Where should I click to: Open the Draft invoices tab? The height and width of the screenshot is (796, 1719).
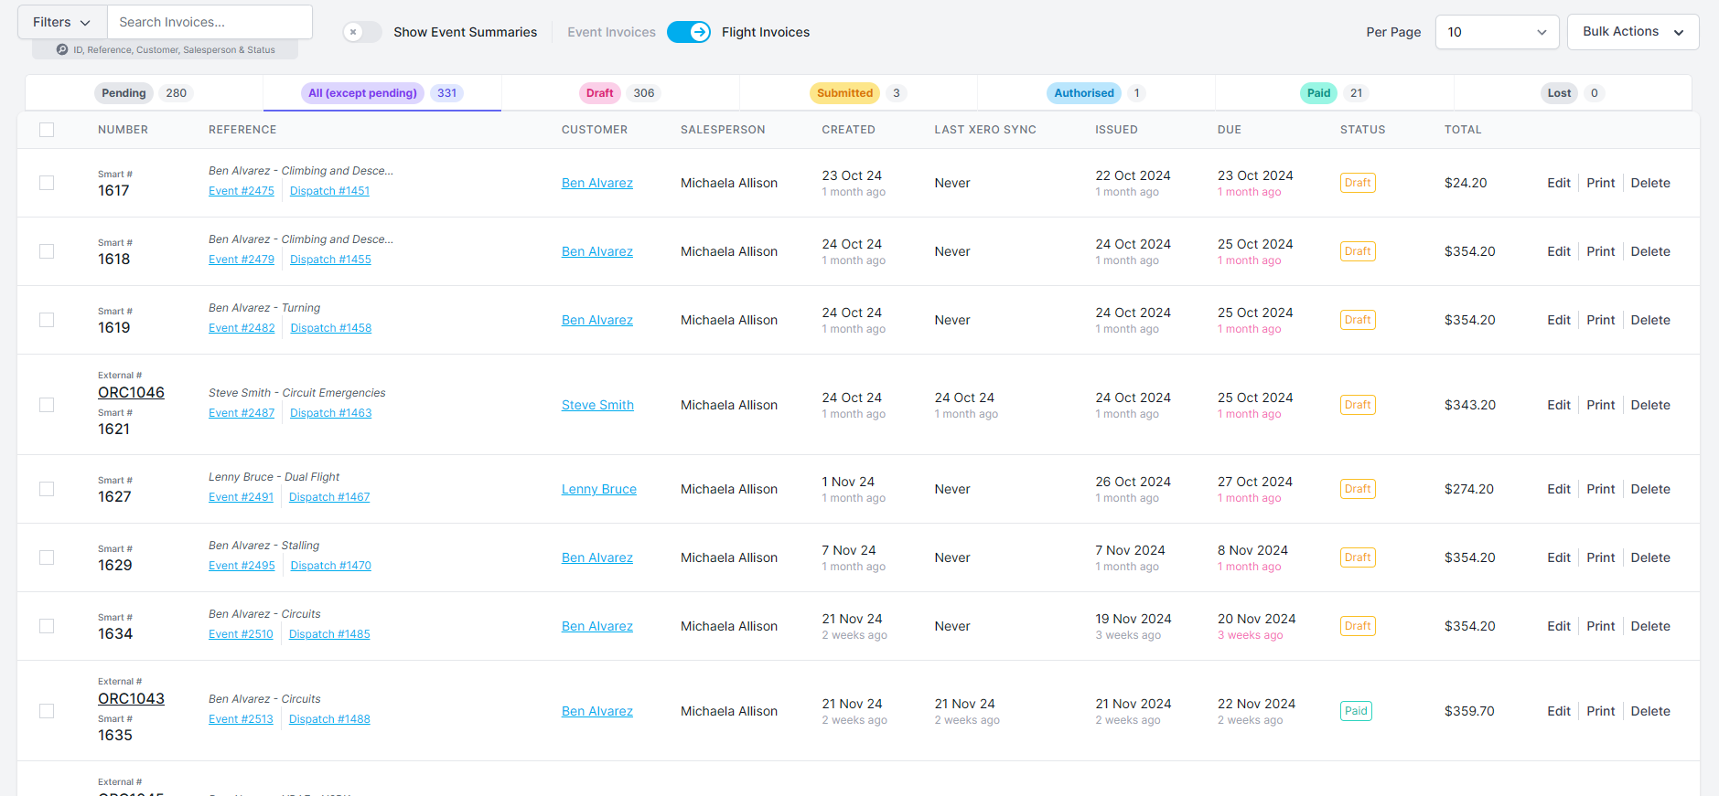[600, 93]
